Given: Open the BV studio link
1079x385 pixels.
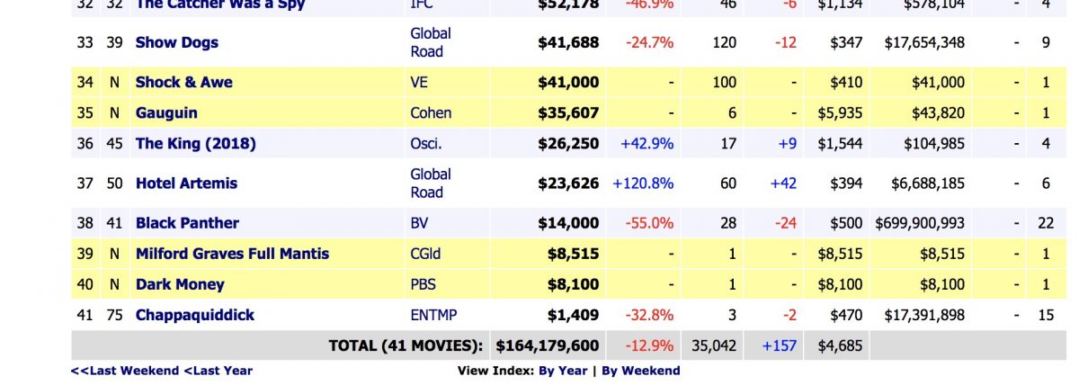Looking at the screenshot, I should pos(420,222).
